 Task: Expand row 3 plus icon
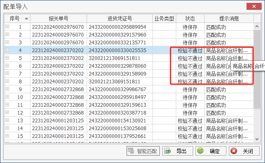(7, 42)
